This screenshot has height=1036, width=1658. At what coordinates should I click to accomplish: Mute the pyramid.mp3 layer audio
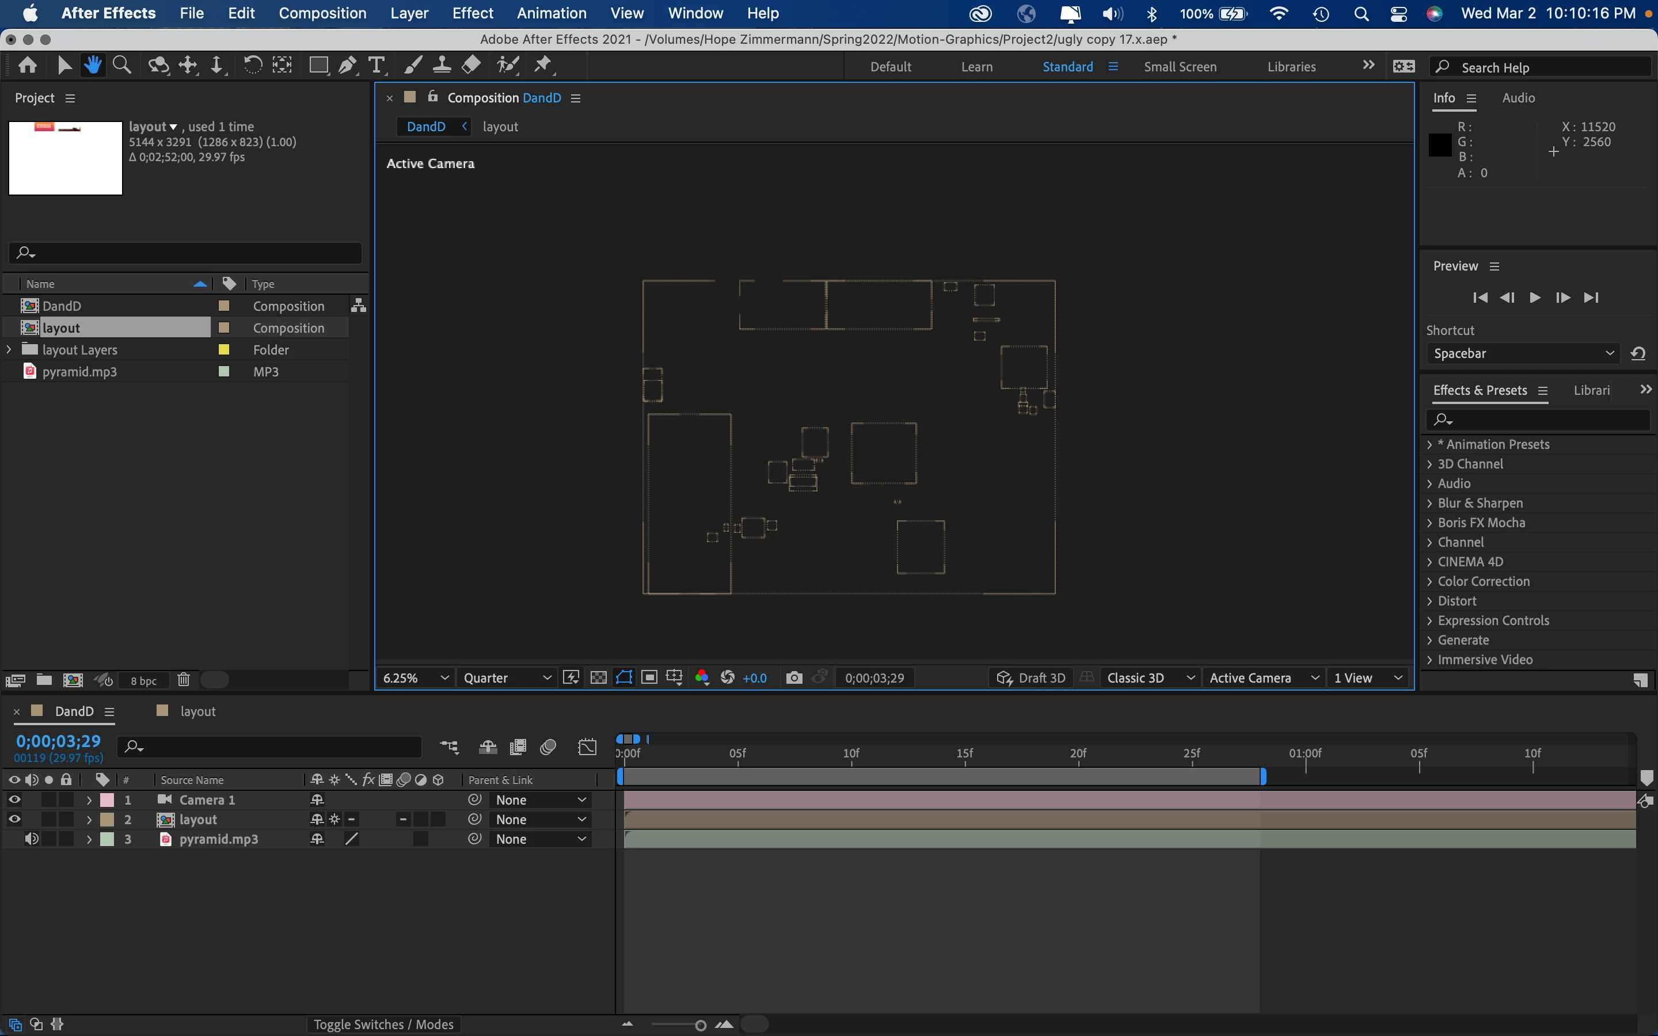click(32, 839)
